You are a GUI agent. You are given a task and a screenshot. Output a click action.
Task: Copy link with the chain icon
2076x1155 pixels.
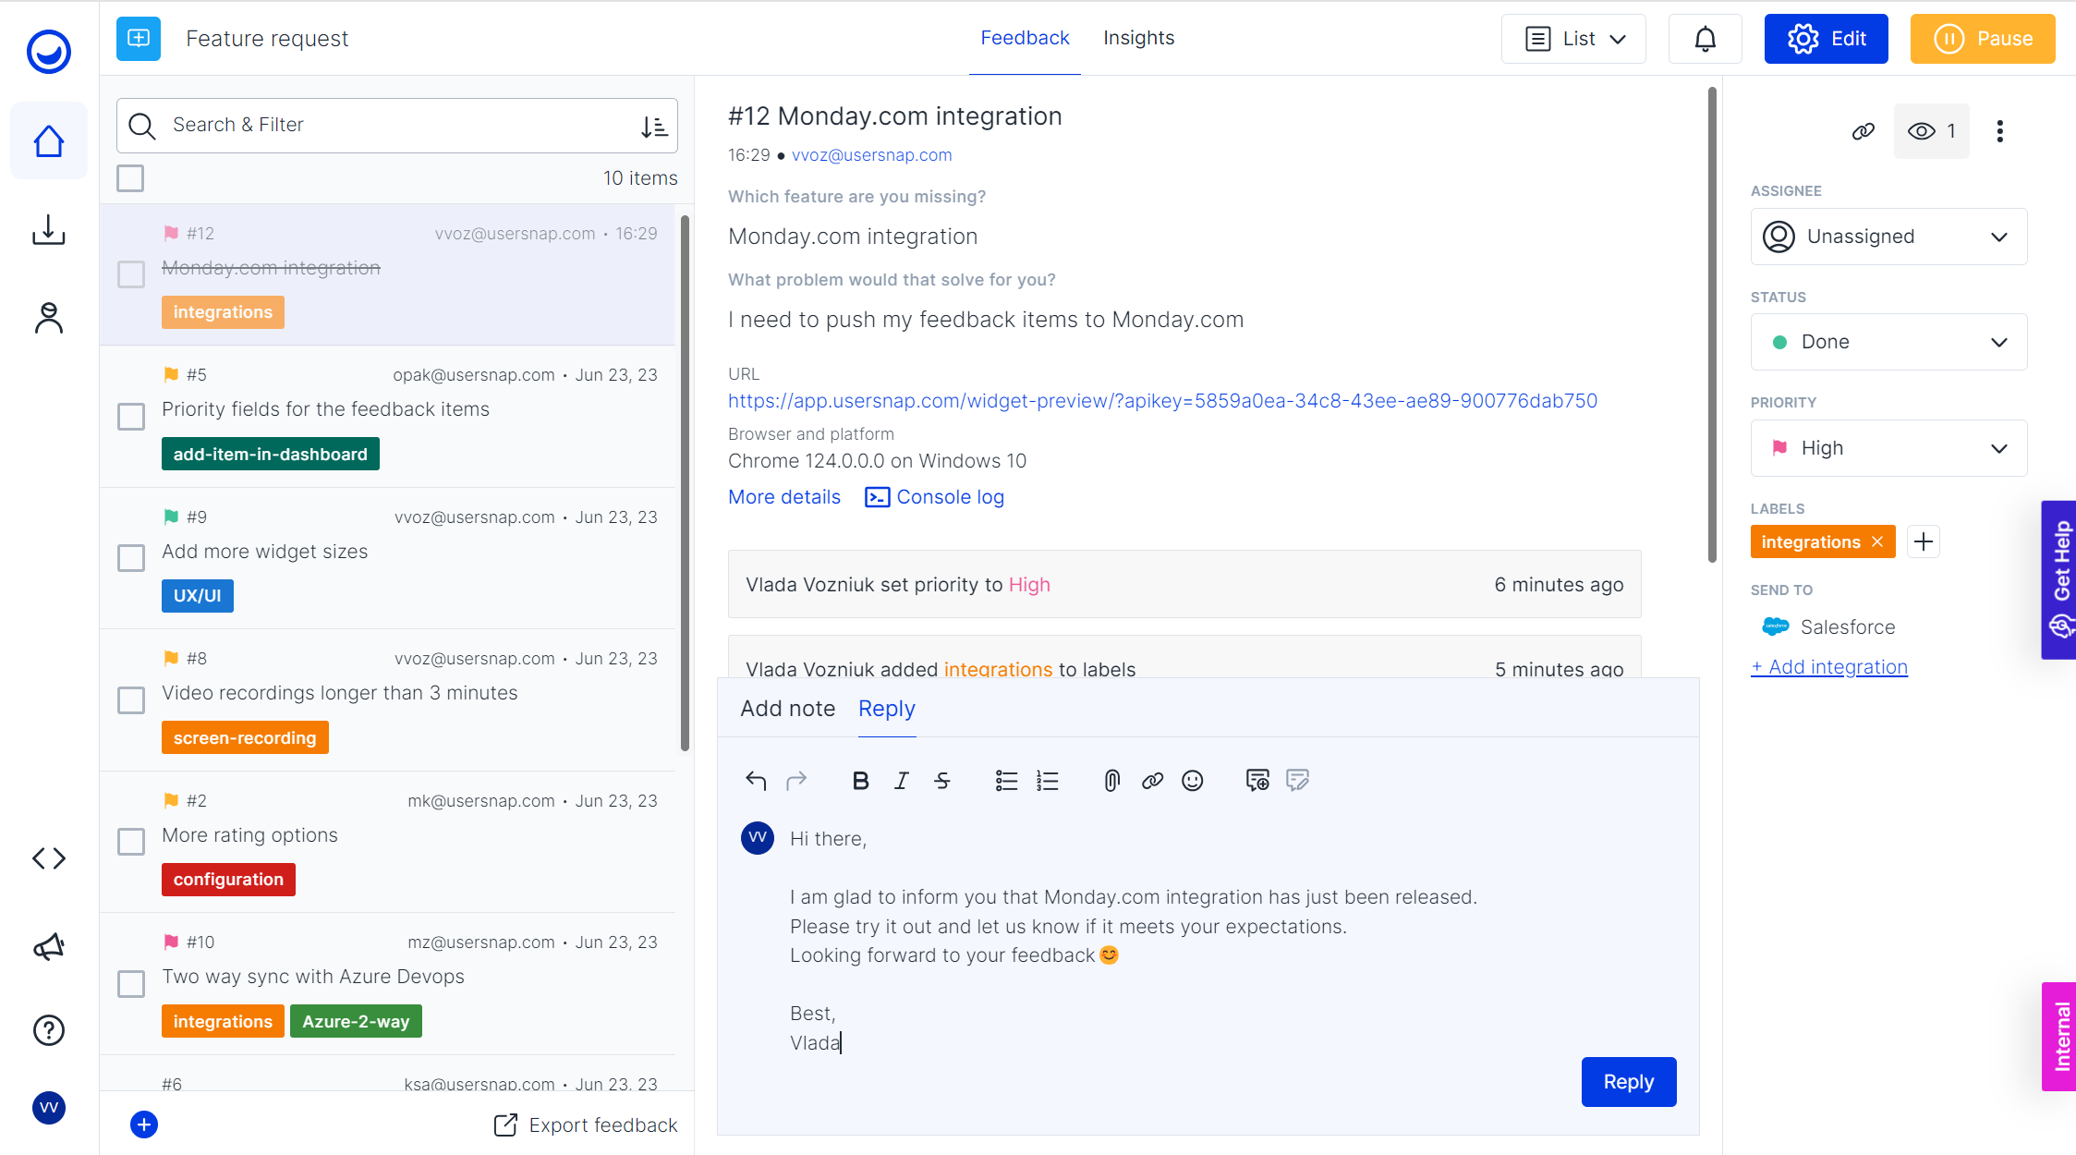[x=1863, y=131]
